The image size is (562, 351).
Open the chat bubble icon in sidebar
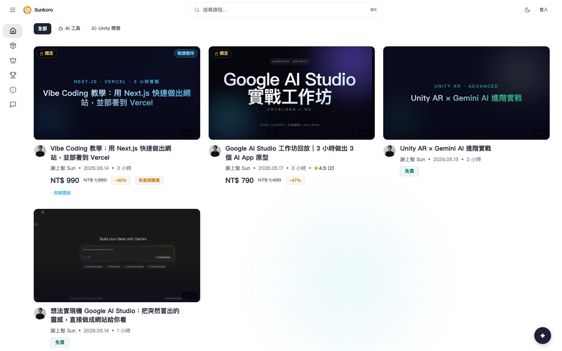(x=13, y=105)
